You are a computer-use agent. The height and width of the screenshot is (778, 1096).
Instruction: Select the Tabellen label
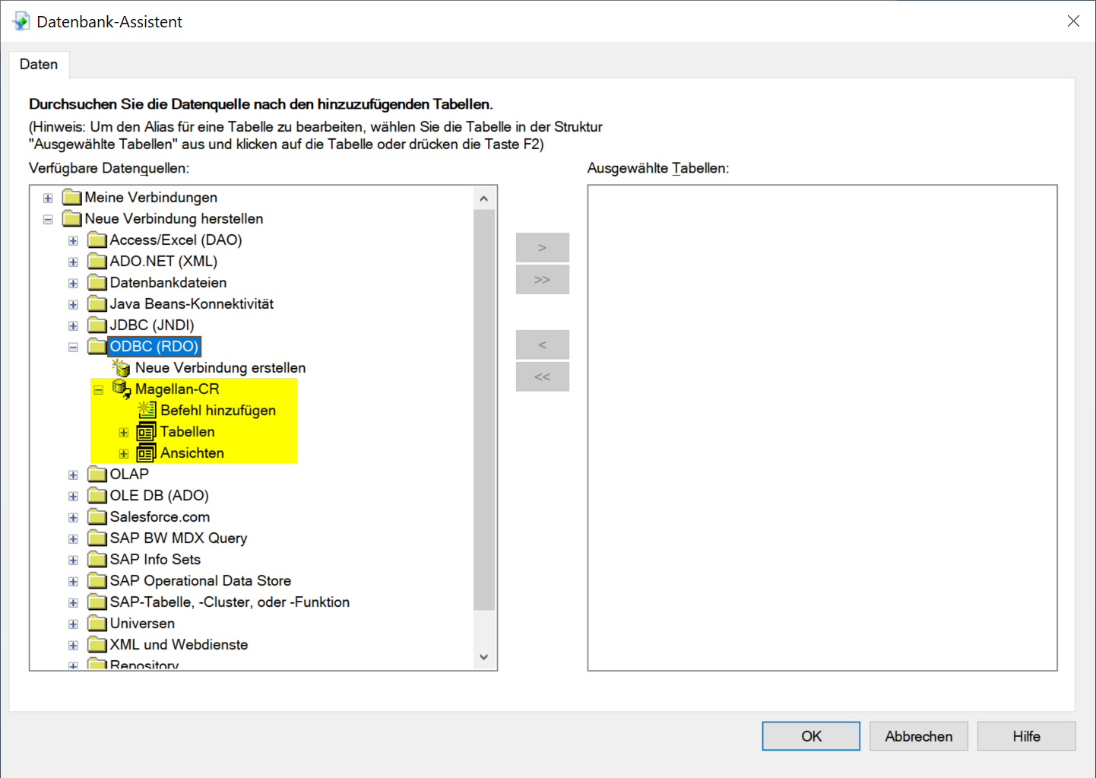[x=188, y=432]
